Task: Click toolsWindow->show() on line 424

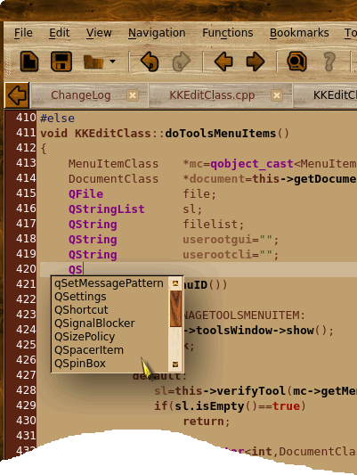Action: (262, 331)
